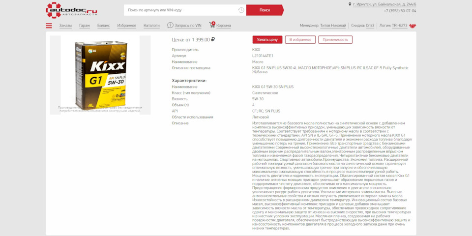472x236 pixels.
Task: Open Запросы по VIN link
Action: (x=188, y=26)
